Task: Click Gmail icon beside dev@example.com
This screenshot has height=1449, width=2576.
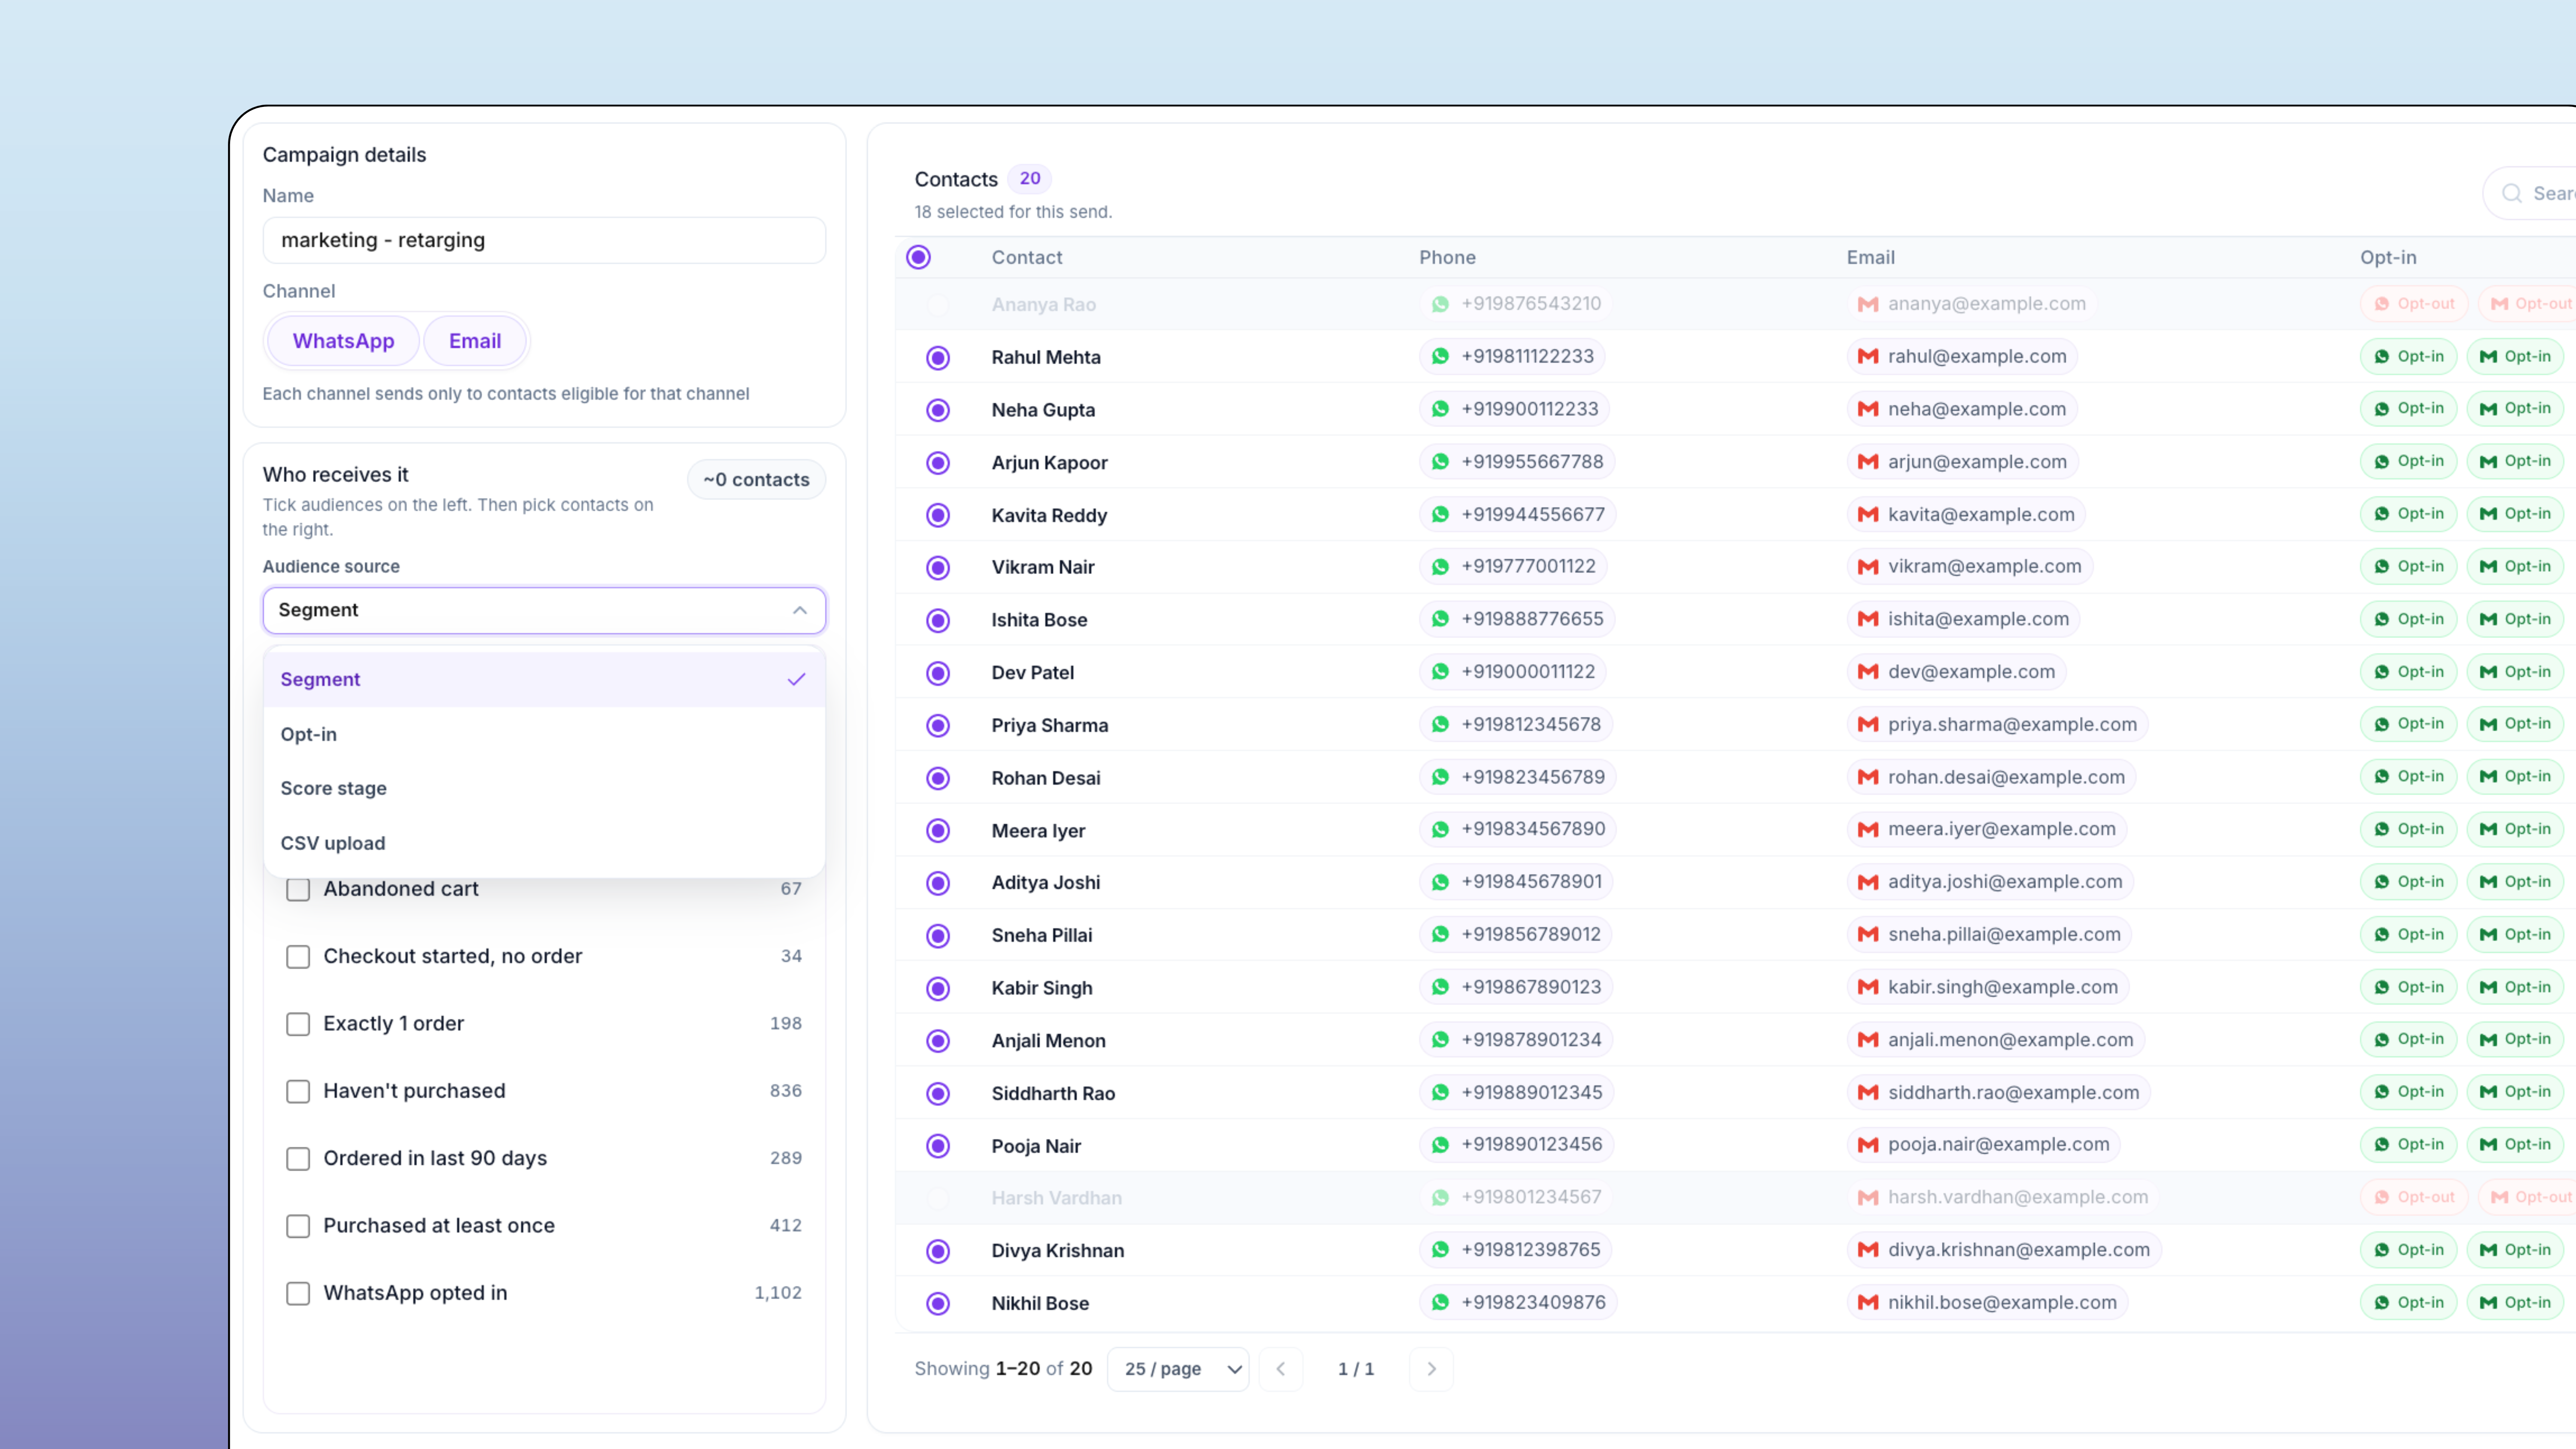Action: [x=1867, y=672]
